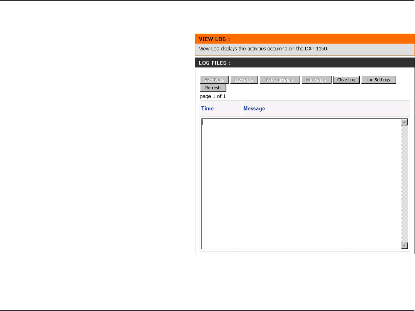Click the VIEW LOG heading

point(214,39)
